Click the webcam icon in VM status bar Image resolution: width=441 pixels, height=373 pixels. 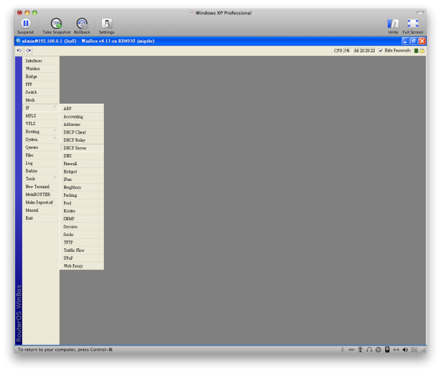(x=360, y=350)
